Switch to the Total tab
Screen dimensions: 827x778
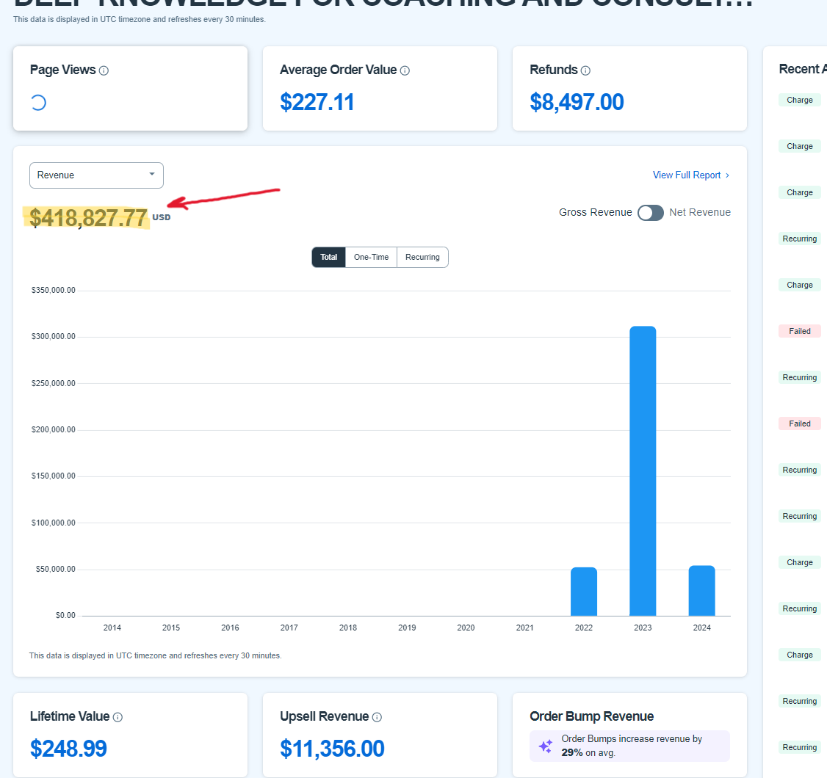click(328, 258)
